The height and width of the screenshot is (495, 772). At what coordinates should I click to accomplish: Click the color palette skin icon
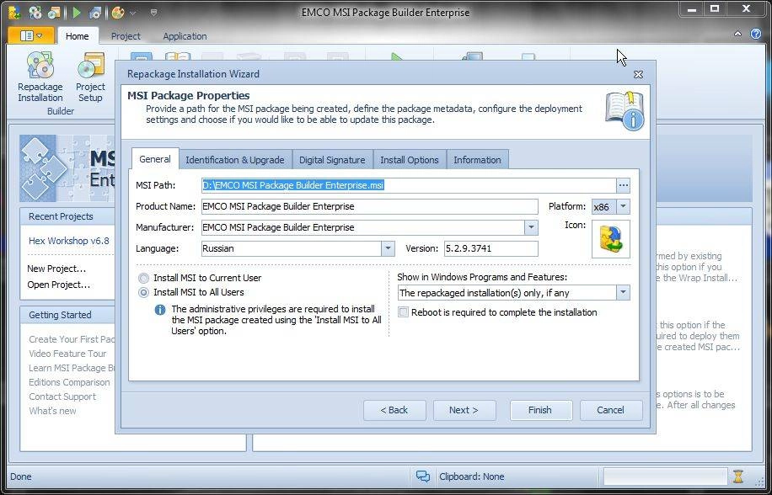[118, 13]
